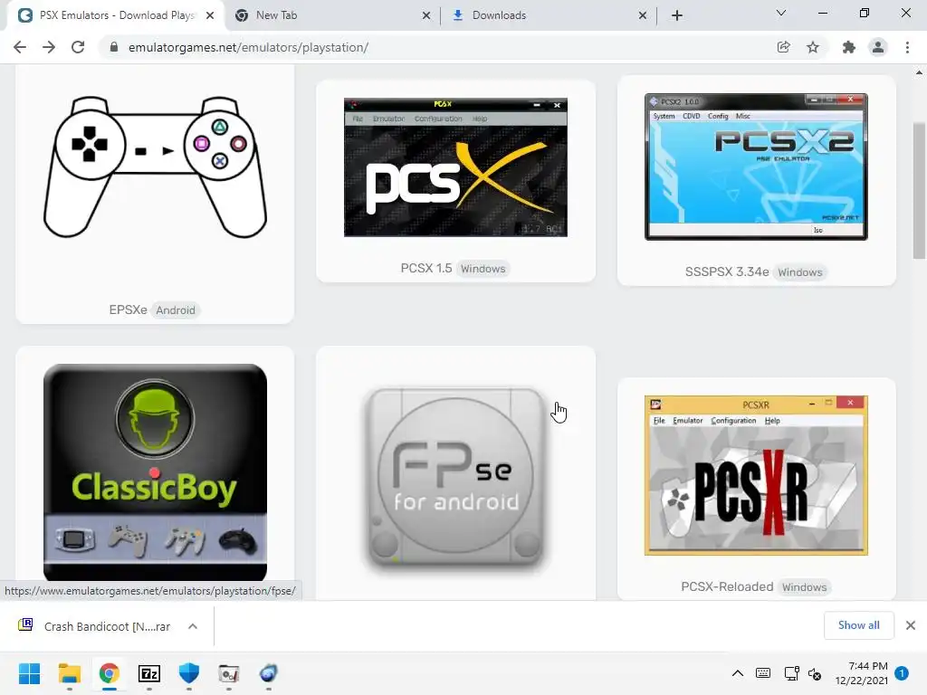The width and height of the screenshot is (927, 695).
Task: Open 7-Zip from the taskbar
Action: tap(149, 673)
